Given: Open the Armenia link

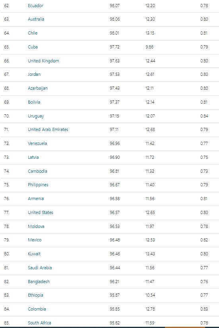Looking at the screenshot, I should (36, 199).
